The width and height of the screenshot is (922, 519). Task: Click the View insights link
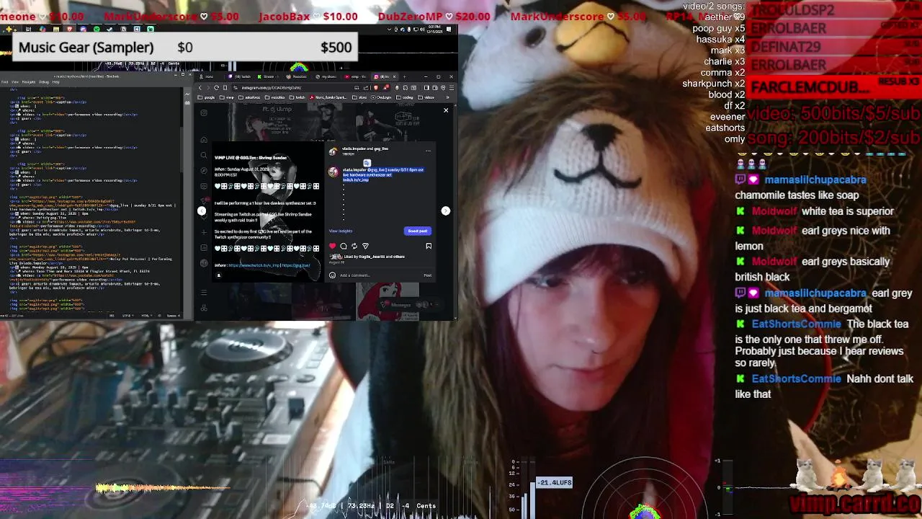[341, 231]
